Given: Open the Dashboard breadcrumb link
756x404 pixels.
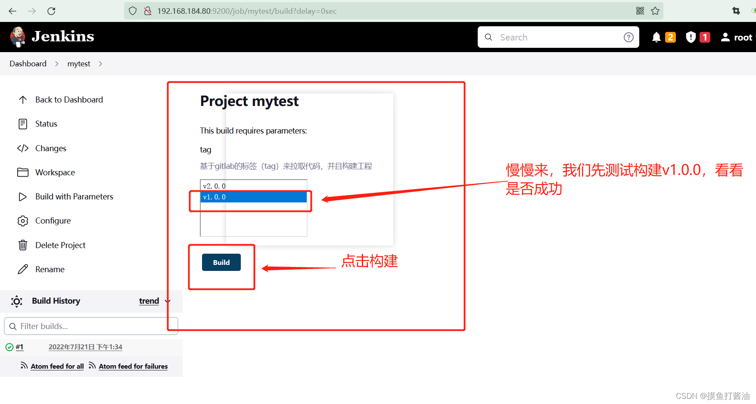Looking at the screenshot, I should tap(28, 64).
